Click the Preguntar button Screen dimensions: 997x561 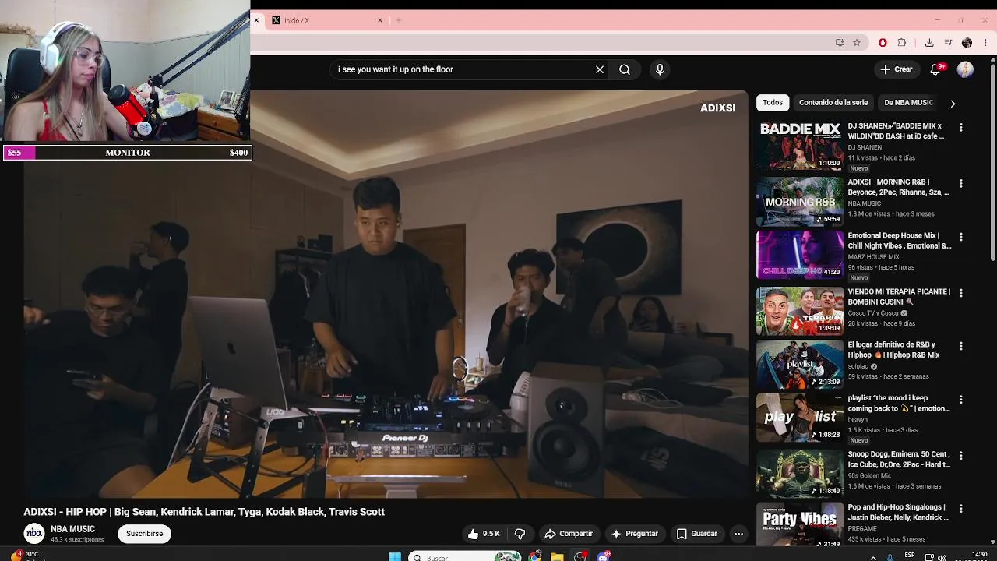[635, 534]
